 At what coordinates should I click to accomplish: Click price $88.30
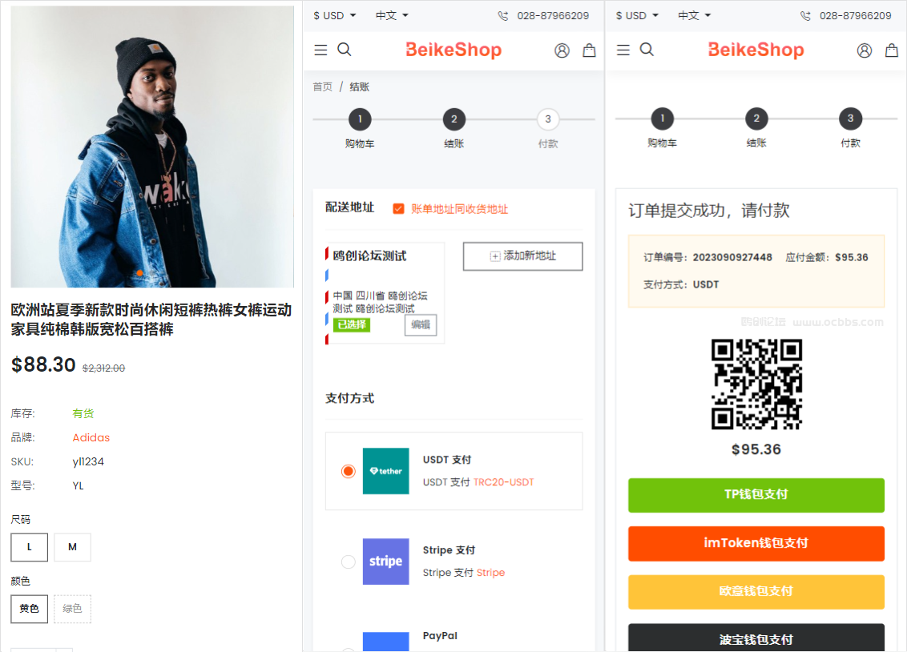click(x=43, y=364)
